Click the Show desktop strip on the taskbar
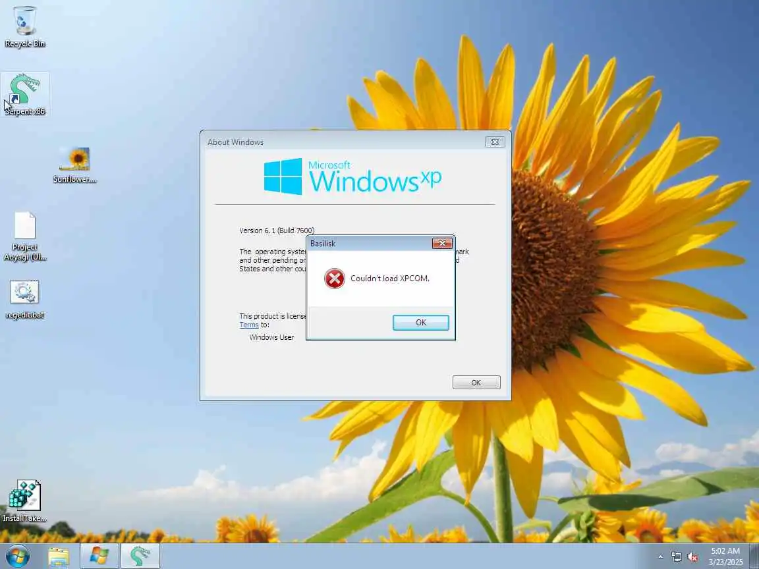Image resolution: width=759 pixels, height=569 pixels. 754,556
